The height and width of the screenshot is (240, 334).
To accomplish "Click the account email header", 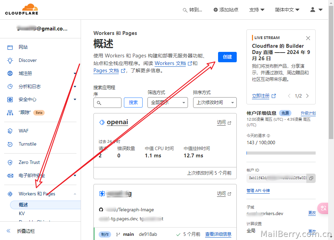I will point(42,29).
